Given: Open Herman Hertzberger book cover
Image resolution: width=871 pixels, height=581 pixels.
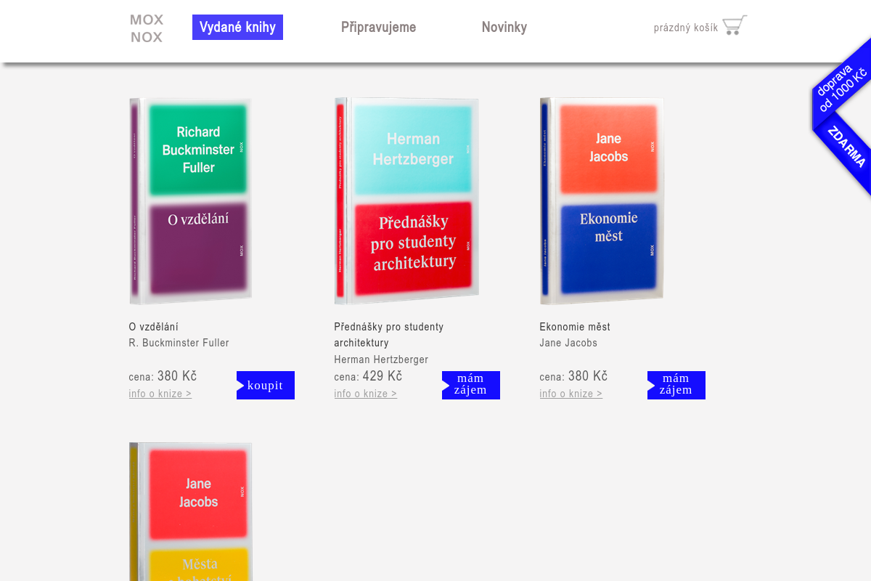Looking at the screenshot, I should [406, 201].
